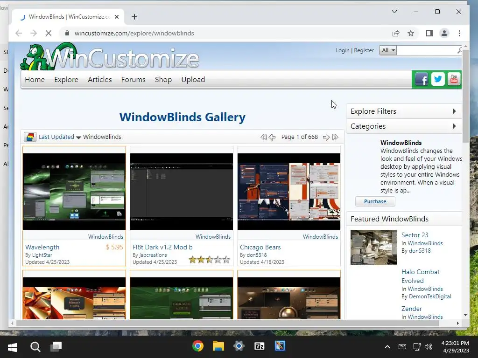Stop loading the page
The height and width of the screenshot is (358, 478).
[x=49, y=33]
